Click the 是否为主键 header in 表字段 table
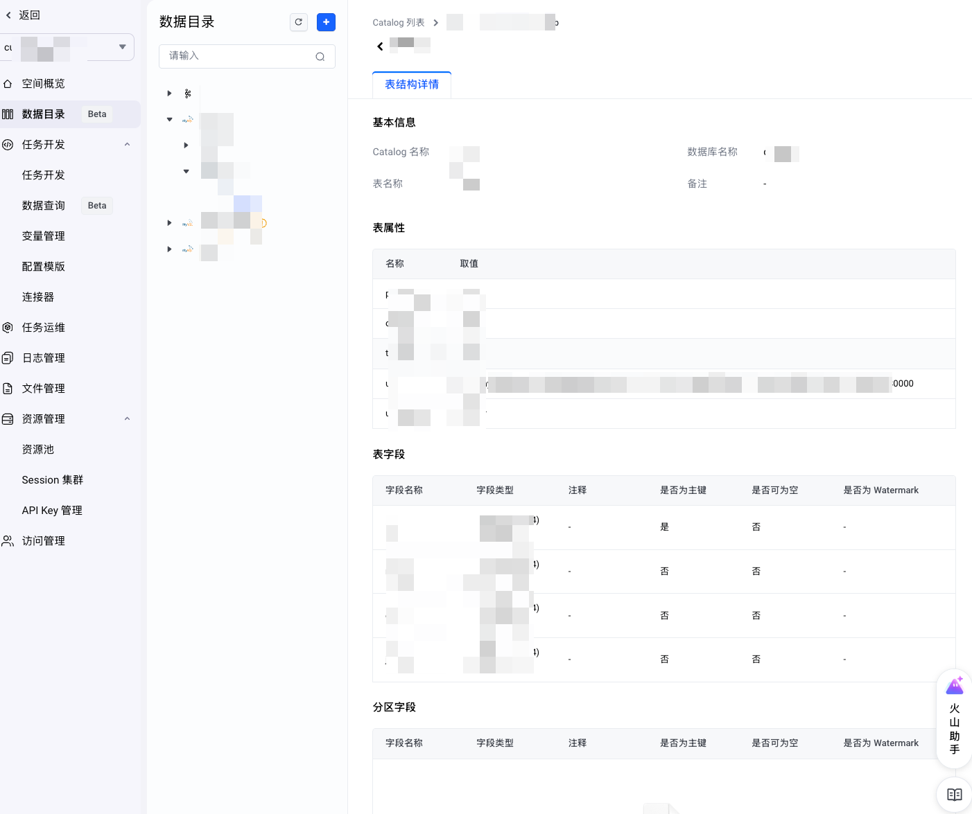 (x=683, y=490)
